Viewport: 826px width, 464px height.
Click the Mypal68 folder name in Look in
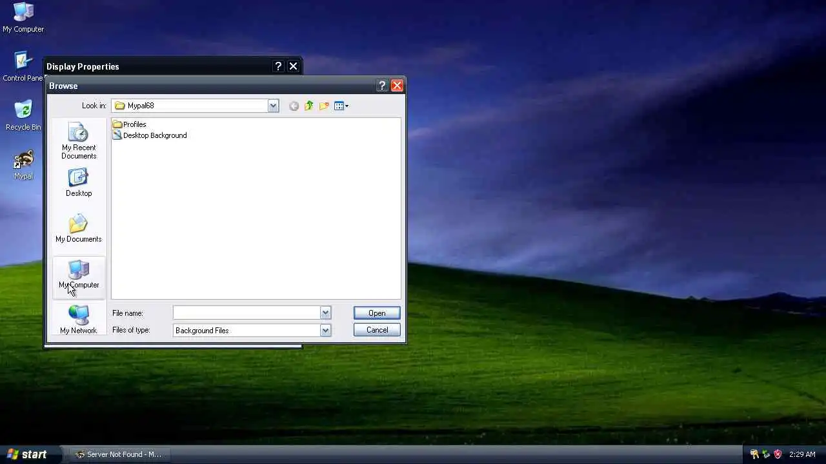[141, 106]
